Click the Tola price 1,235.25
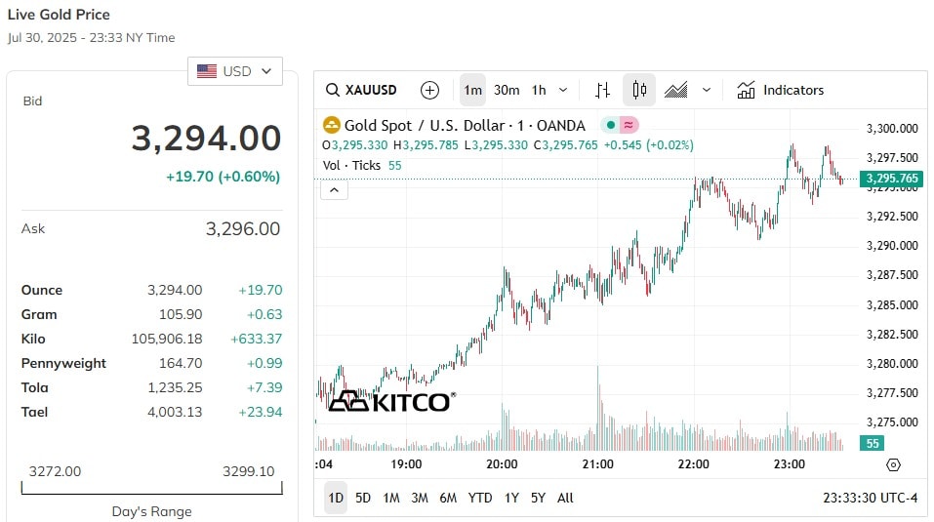 click(x=175, y=387)
